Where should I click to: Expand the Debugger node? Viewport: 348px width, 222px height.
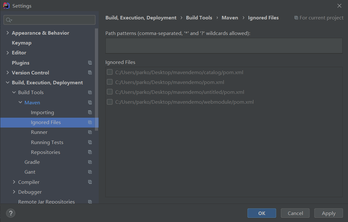point(14,192)
